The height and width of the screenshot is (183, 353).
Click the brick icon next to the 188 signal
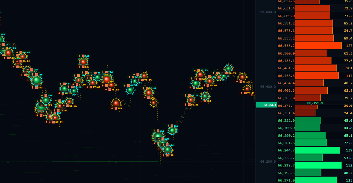click(167, 155)
